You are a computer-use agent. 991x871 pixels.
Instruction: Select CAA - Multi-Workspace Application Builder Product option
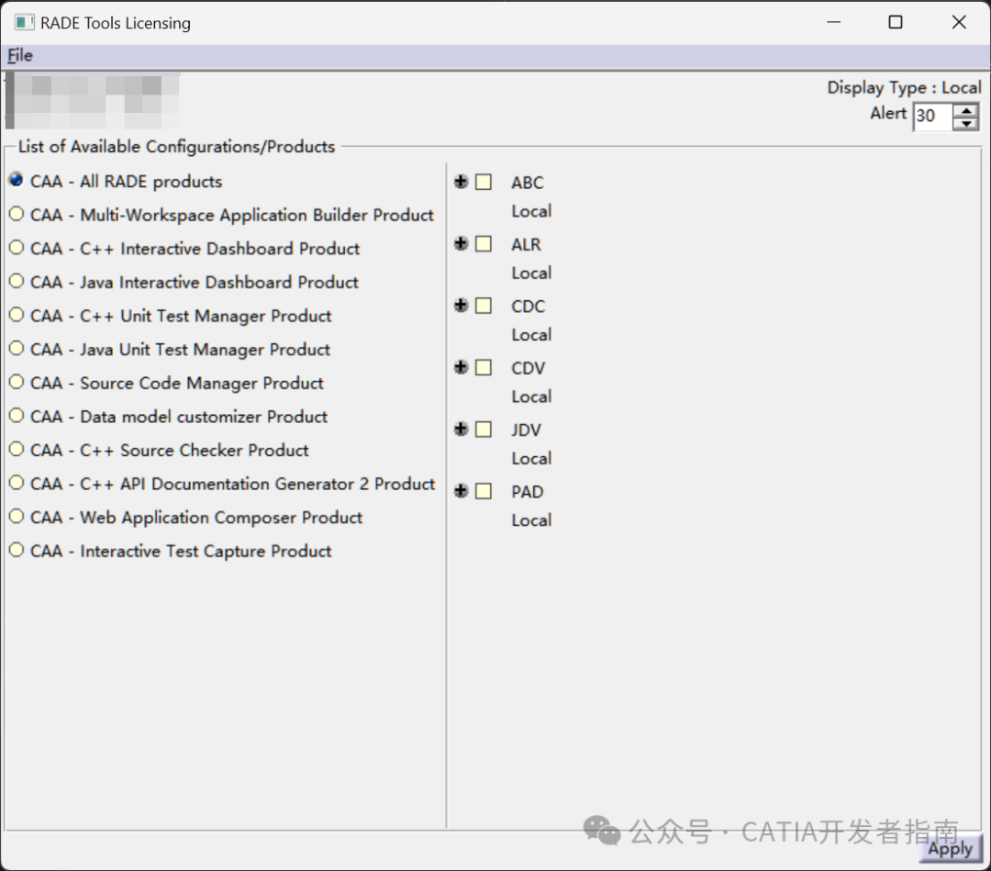point(17,214)
